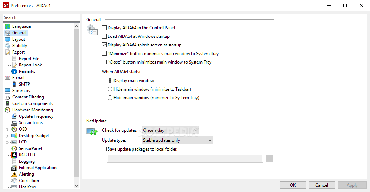The width and height of the screenshot is (370, 192).
Task: Enable Load AIDA64 at Windows startup
Action: pyautogui.click(x=104, y=36)
